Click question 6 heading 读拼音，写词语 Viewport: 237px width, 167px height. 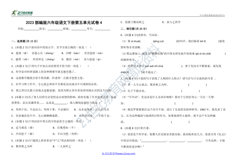point(139,35)
